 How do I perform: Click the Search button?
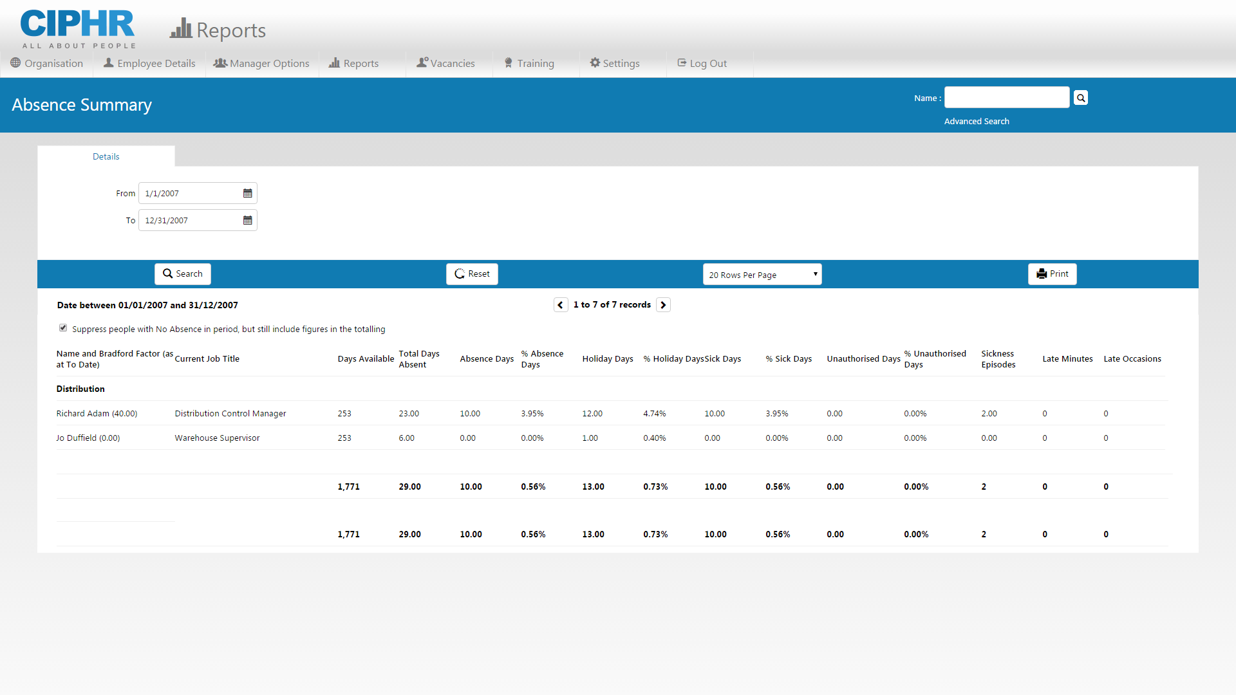point(183,274)
